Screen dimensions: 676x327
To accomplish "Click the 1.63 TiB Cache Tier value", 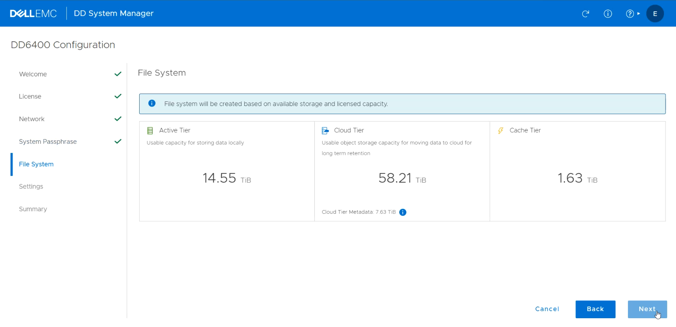I will coord(577,178).
